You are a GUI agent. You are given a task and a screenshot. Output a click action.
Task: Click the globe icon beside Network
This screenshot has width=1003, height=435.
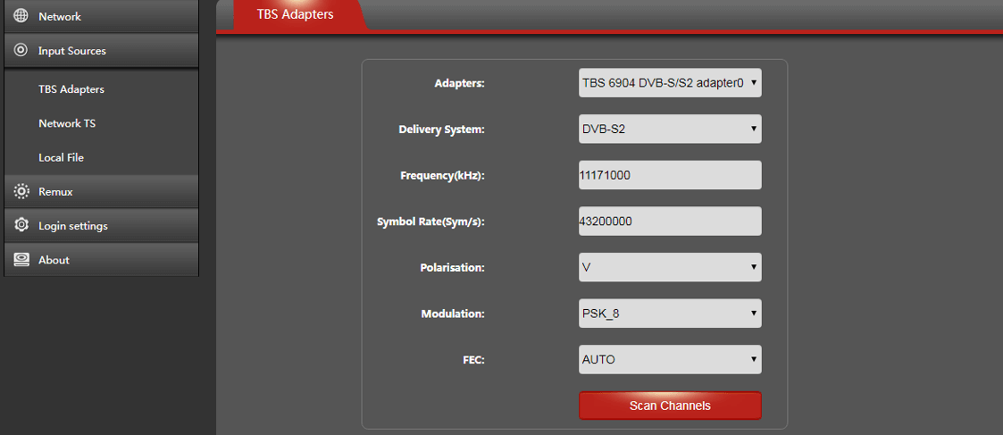pos(21,16)
